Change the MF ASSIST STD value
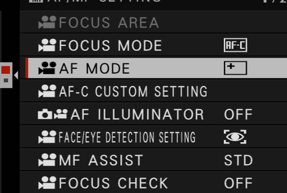Screen dimensions: 287x193 tap(238, 160)
